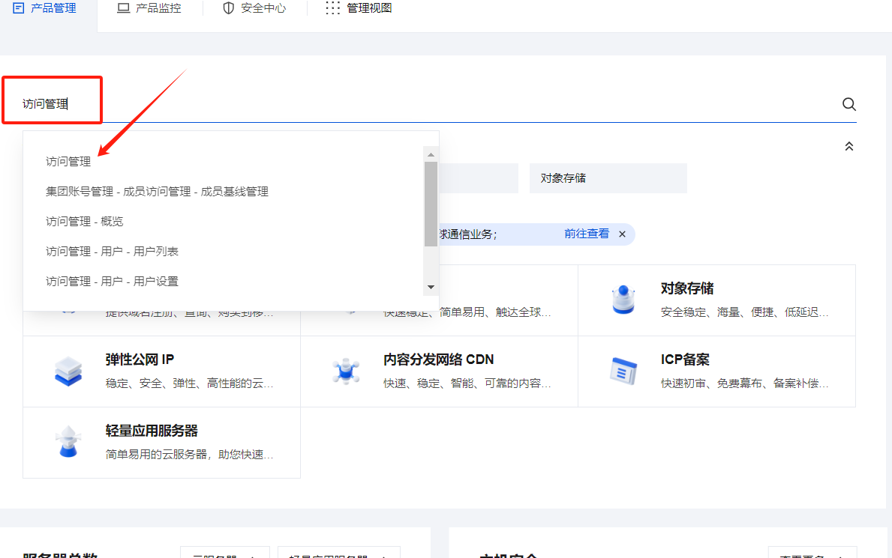Switch to the 产品监控 tab
892x558 pixels.
[149, 8]
